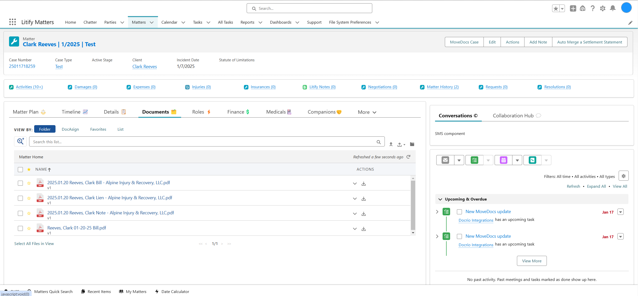The width and height of the screenshot is (638, 296).
Task: Click the document list vertical scrollbar
Action: (x=413, y=205)
